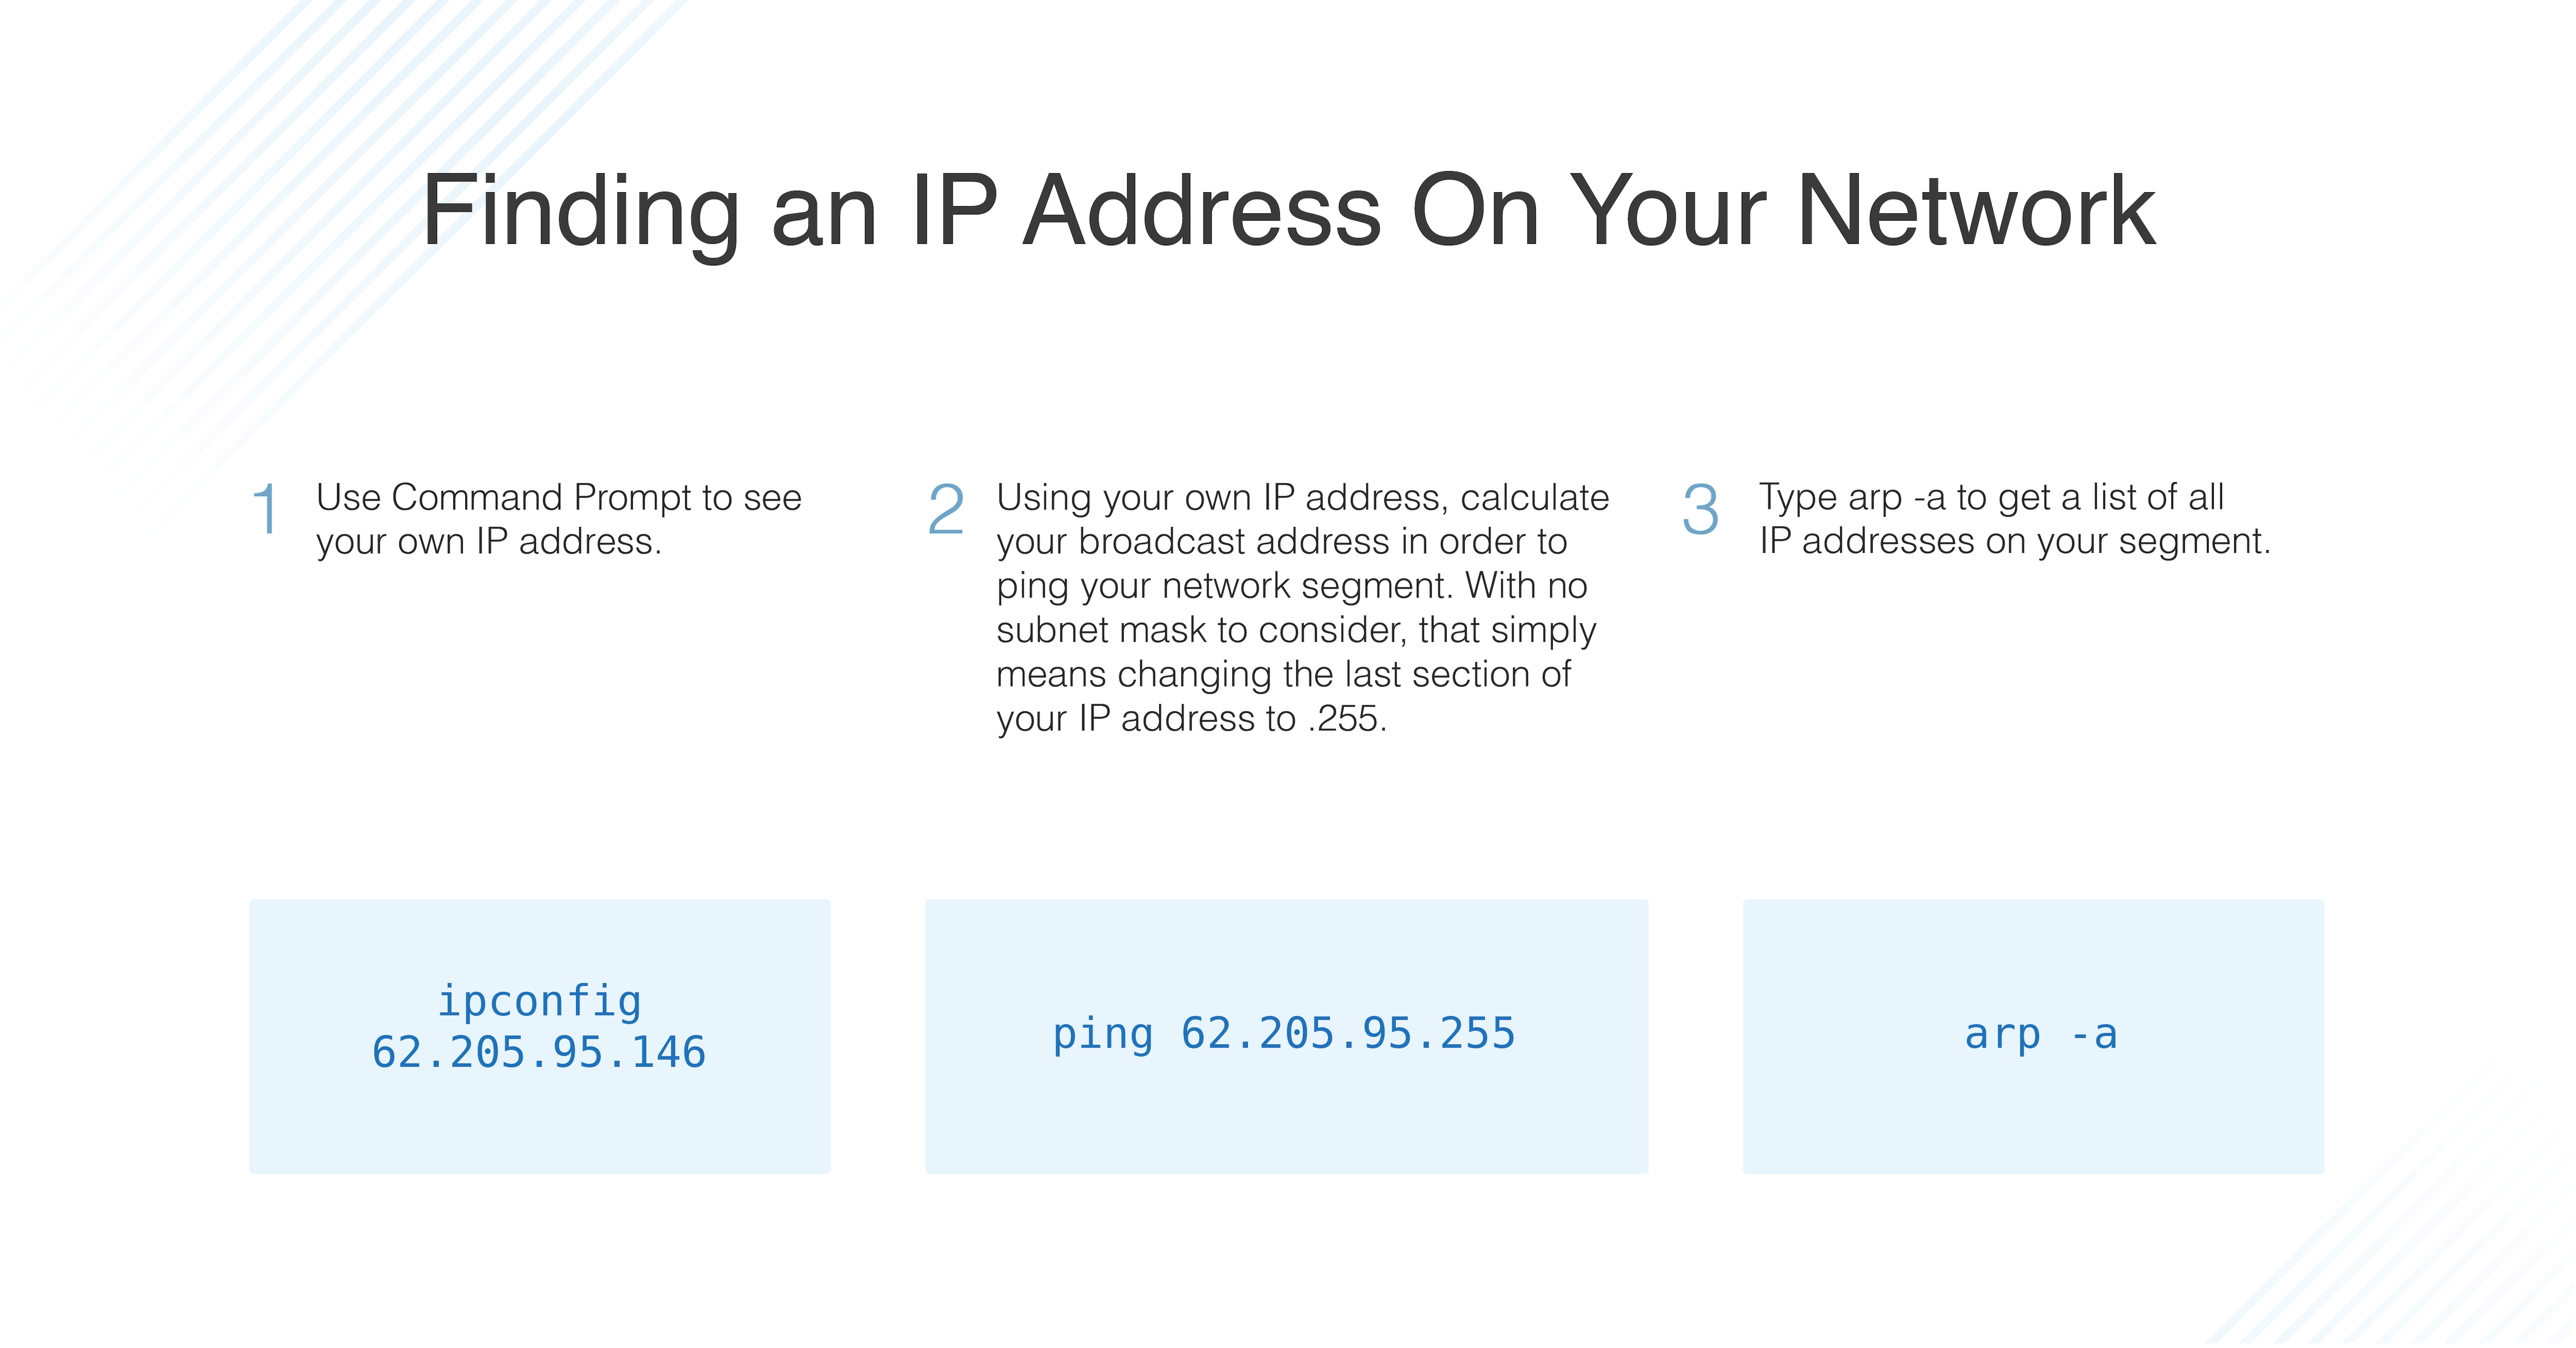This screenshot has width=2576, height=1348.
Task: Click the word Finding in the title
Action: click(x=581, y=212)
